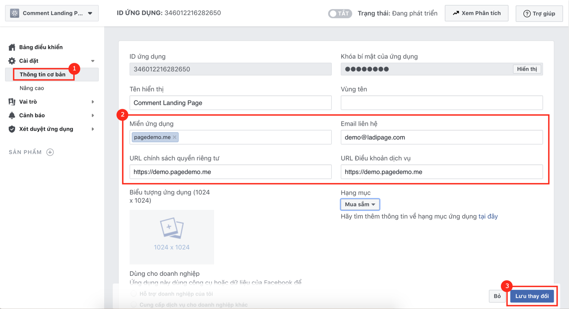Click the tại đây link

(x=488, y=217)
